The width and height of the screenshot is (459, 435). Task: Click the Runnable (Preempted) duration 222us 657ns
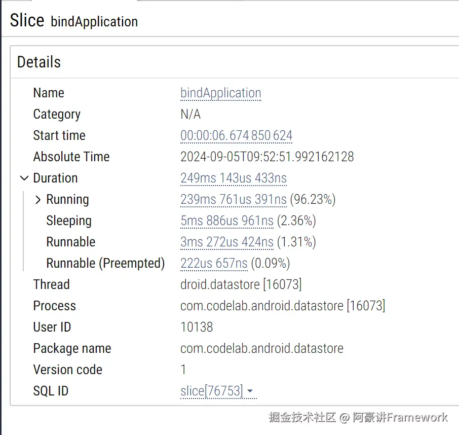(x=214, y=263)
